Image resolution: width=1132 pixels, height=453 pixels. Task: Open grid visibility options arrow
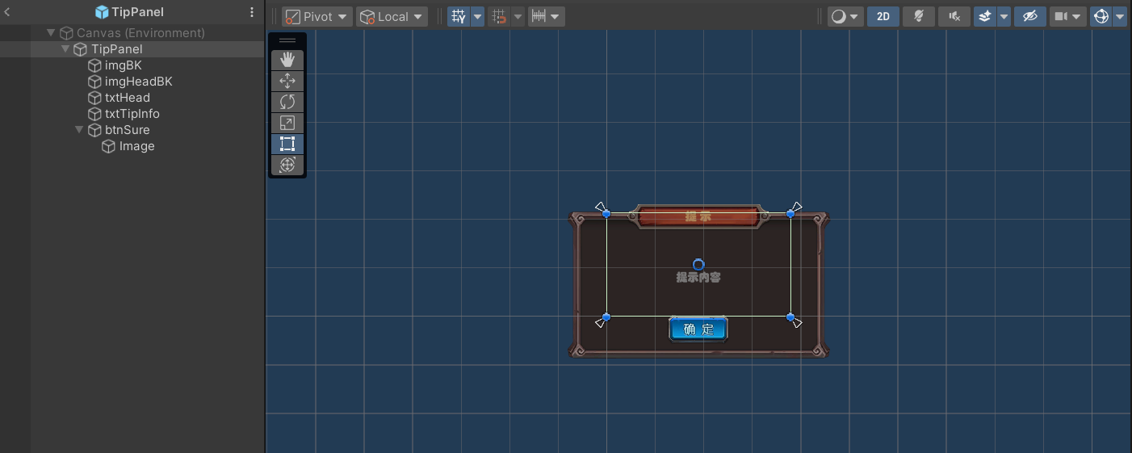[x=477, y=17]
